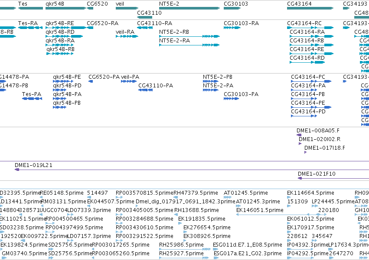This screenshot has height=260, width=369.
Task: Open EST RE05148.5prime
Action: coord(62,193)
